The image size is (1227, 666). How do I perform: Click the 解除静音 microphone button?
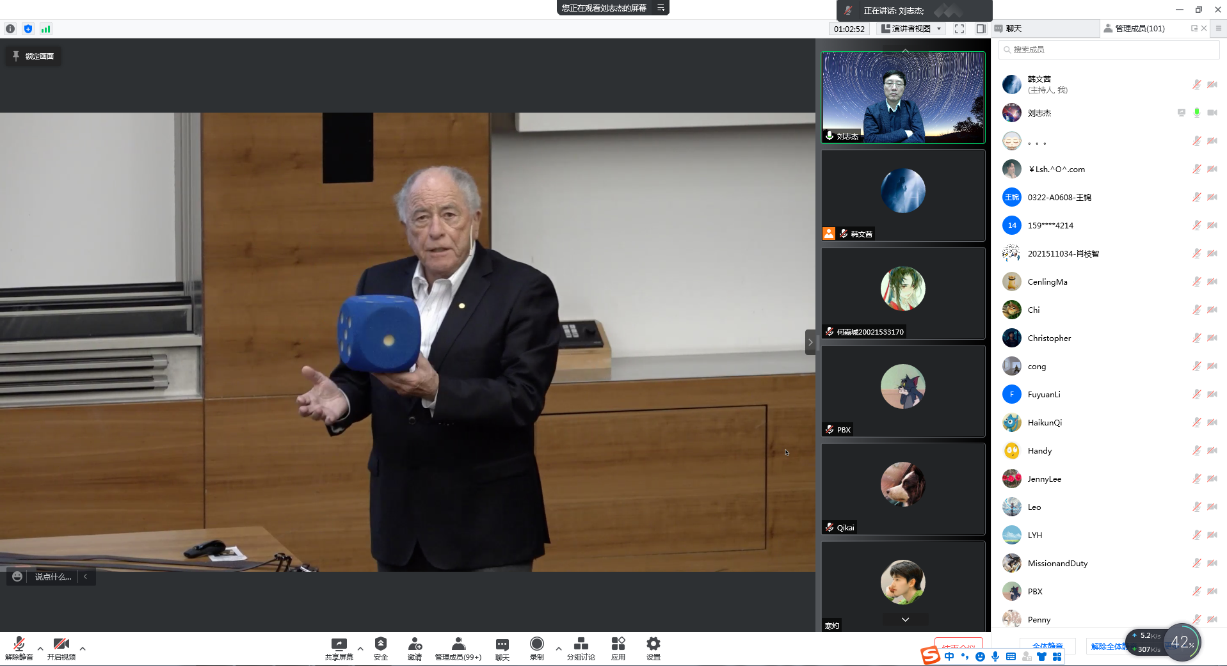pos(19,648)
